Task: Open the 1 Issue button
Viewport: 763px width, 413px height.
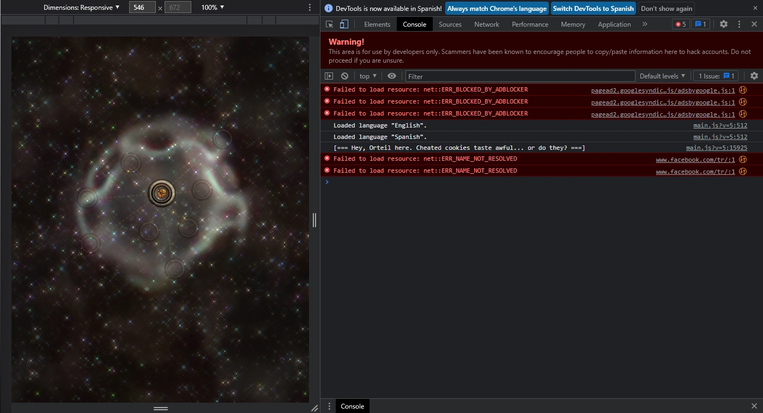Action: 717,76
